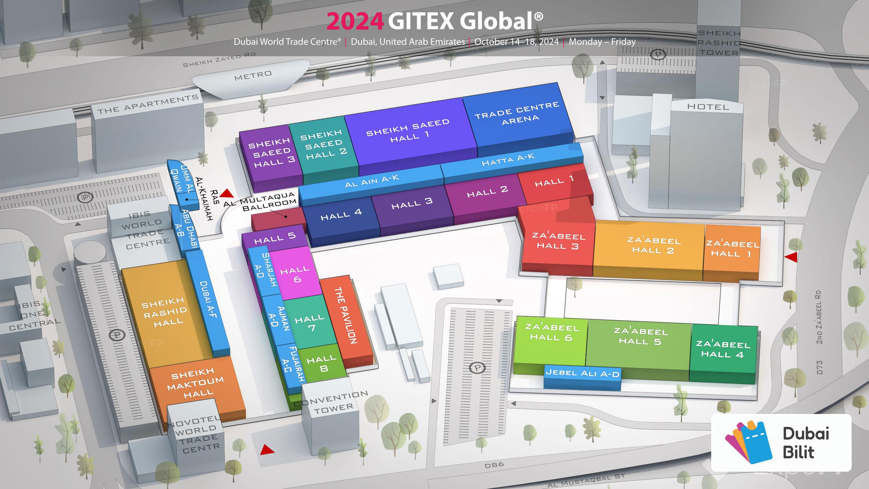Viewport: 869px width, 489px height.
Task: Click the 2024 GITEX Global title
Action: [x=434, y=21]
